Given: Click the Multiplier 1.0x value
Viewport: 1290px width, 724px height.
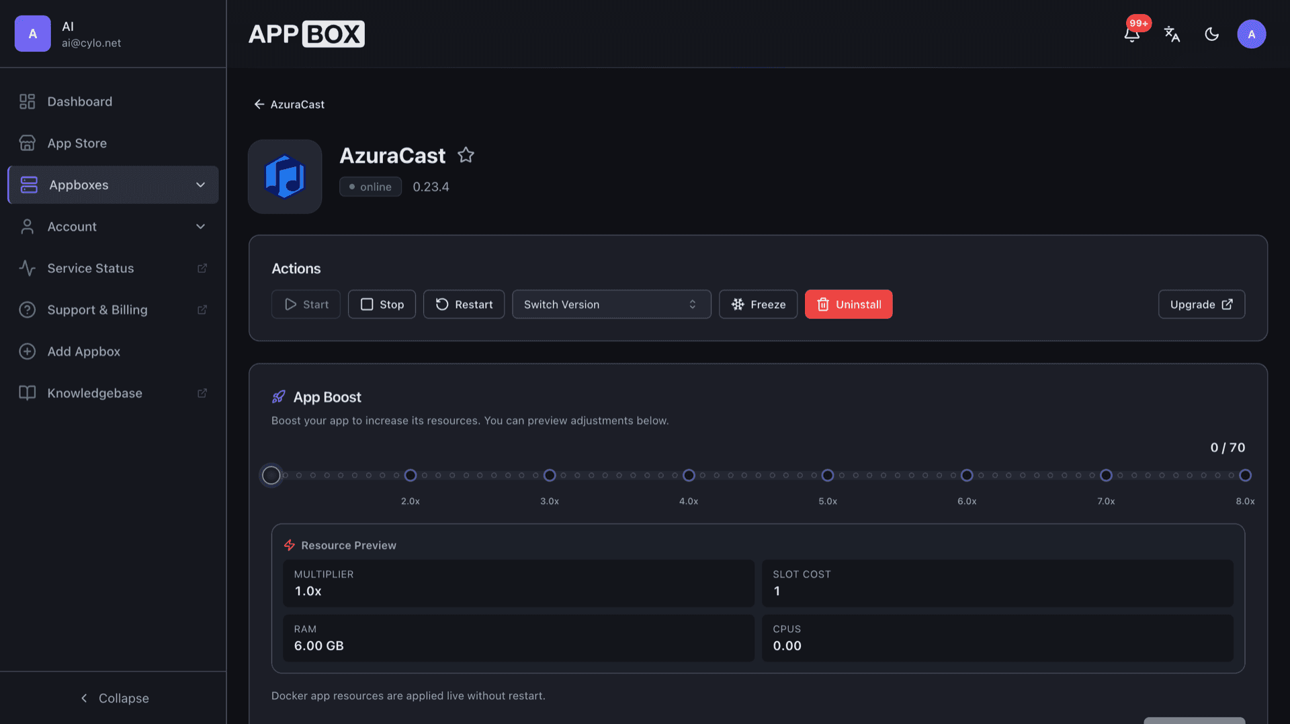Looking at the screenshot, I should (308, 591).
